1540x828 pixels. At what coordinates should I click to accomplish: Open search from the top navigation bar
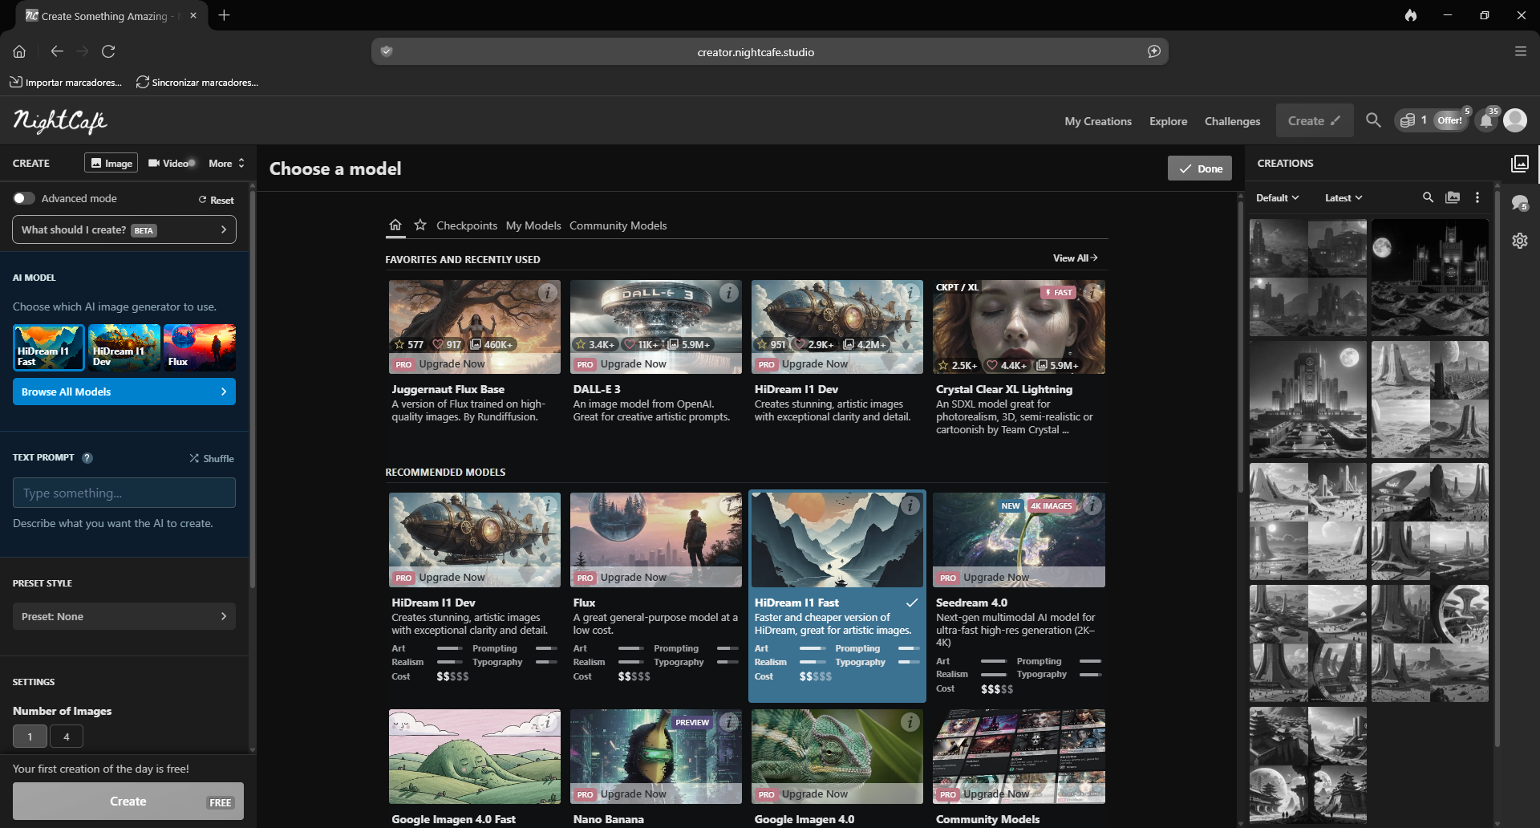tap(1373, 120)
